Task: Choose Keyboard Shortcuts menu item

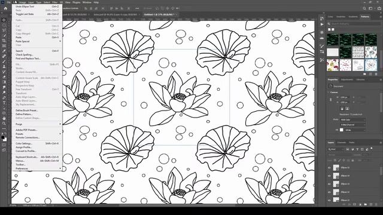Action: pos(37,157)
